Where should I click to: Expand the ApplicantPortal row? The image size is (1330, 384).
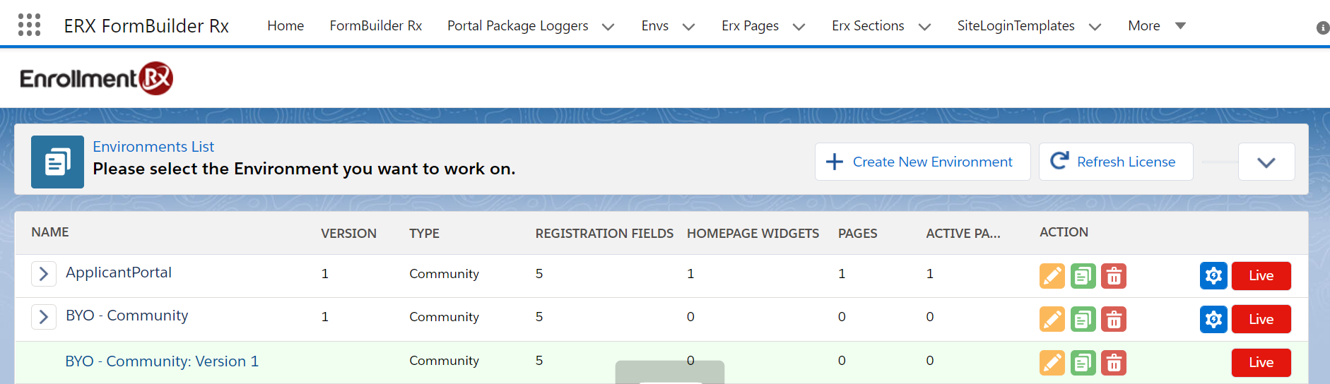click(44, 274)
